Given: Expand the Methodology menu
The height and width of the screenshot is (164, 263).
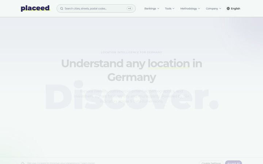Looking at the screenshot, I should tap(190, 8).
